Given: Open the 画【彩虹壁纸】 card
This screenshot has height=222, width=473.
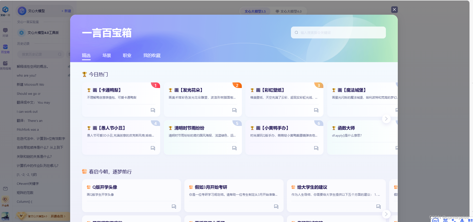Looking at the screenshot, I should point(284,99).
